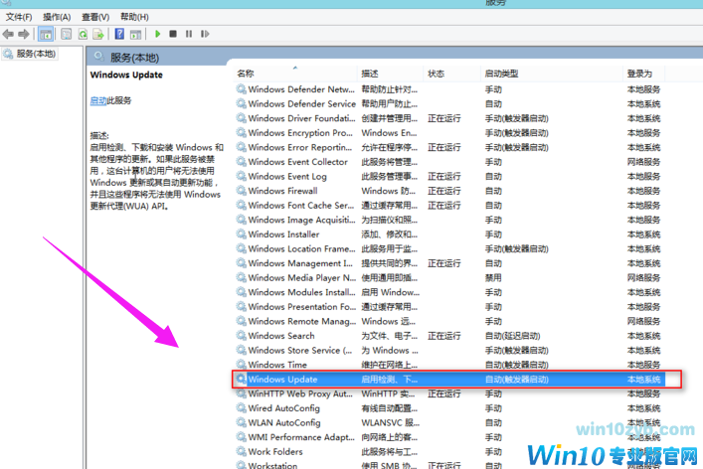This screenshot has width=703, height=469.
Task: Restart the service with the restart icon
Action: pyautogui.click(x=205, y=34)
